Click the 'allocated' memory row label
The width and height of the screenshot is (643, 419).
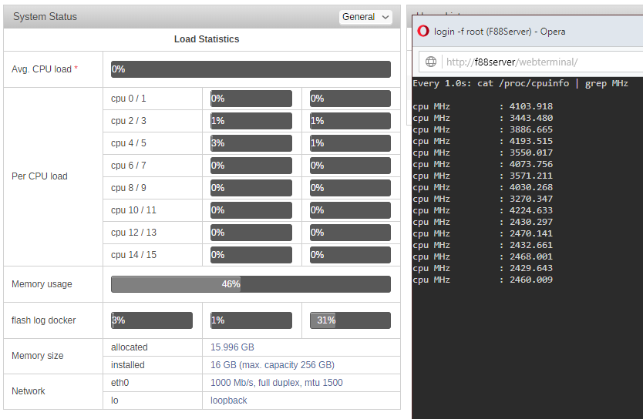tap(130, 347)
